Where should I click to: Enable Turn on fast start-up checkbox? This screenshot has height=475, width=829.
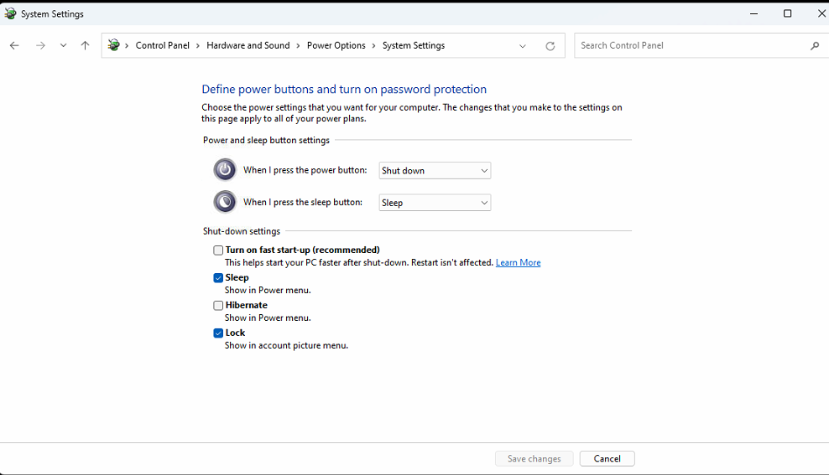pos(218,250)
